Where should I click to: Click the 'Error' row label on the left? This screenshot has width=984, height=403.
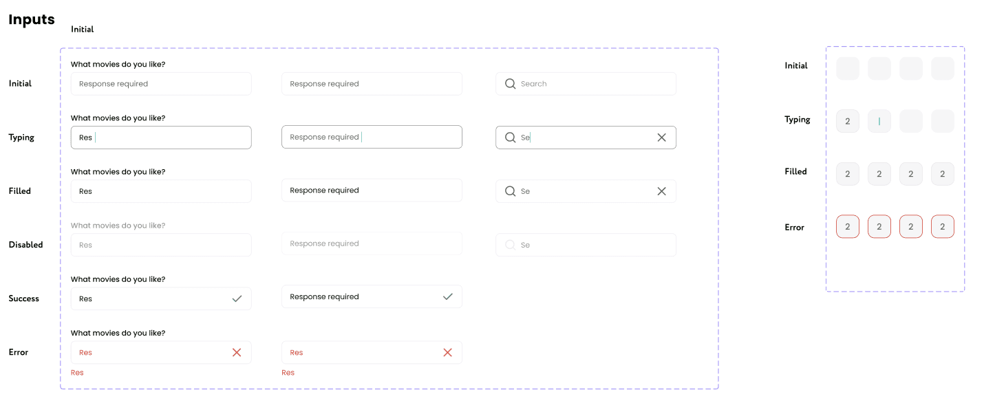point(19,352)
